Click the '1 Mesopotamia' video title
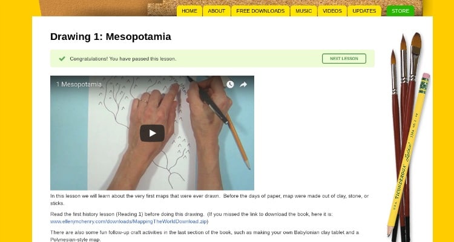 point(79,84)
